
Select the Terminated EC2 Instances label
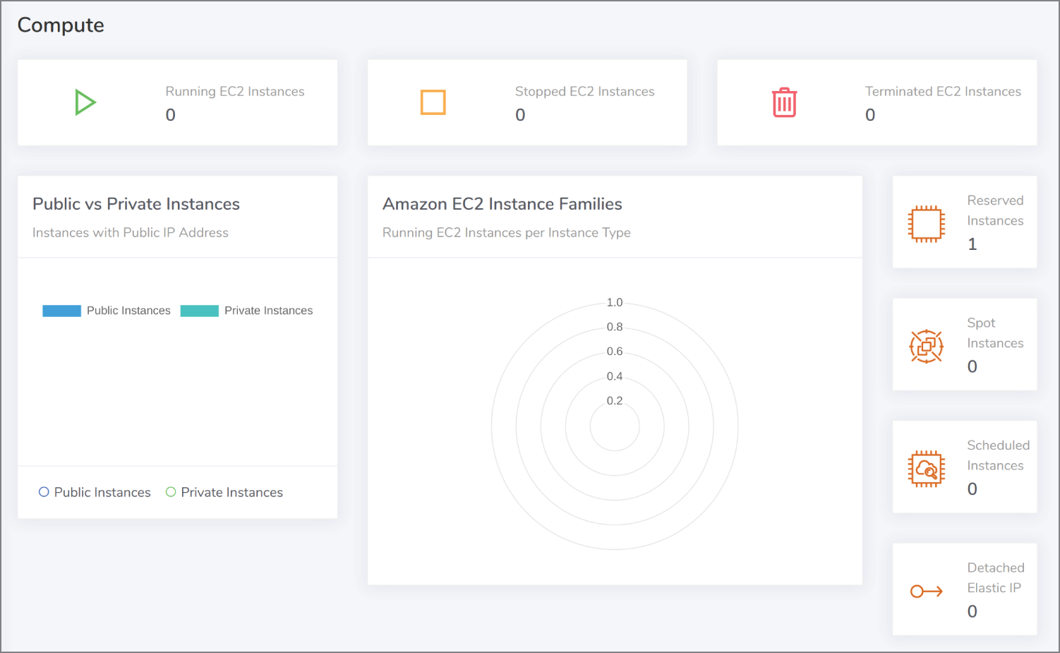943,92
